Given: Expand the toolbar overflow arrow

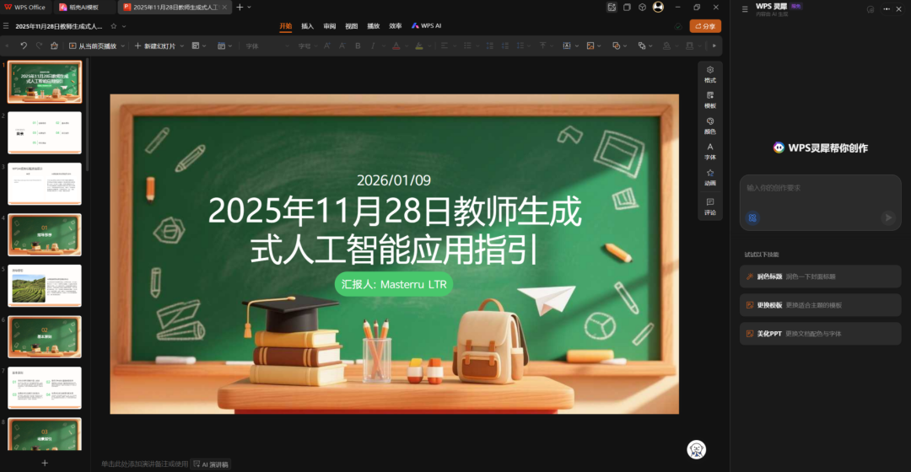Looking at the screenshot, I should tap(714, 46).
